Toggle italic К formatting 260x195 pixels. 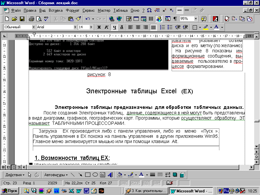[107, 27]
